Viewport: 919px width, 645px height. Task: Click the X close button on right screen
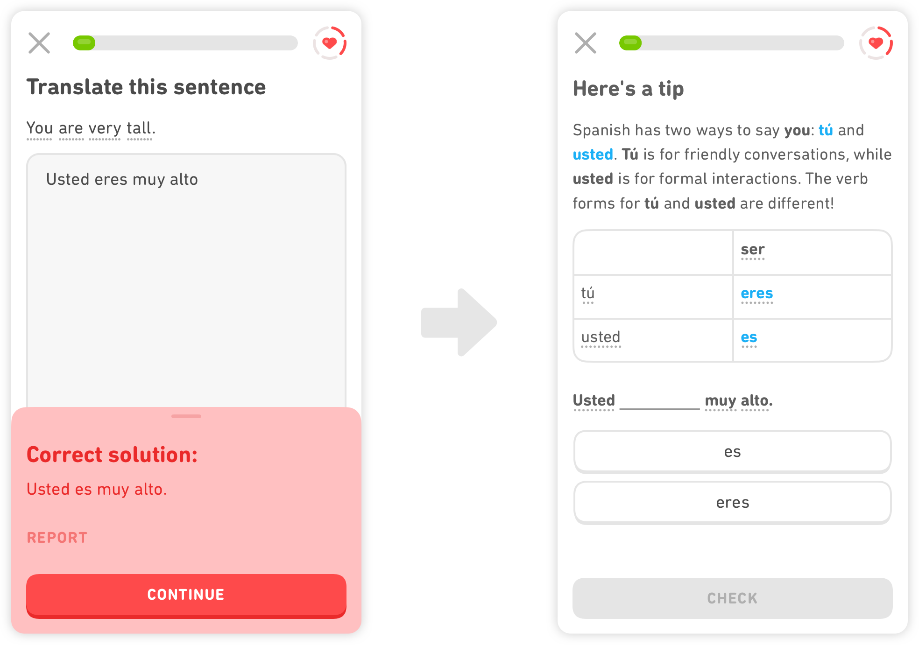[x=585, y=42]
